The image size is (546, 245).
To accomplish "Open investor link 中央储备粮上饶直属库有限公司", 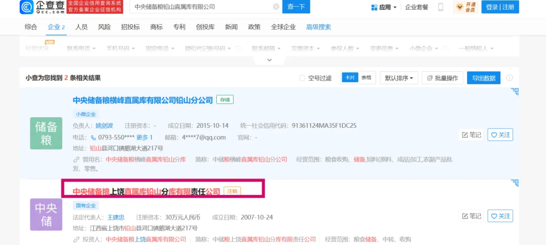I will click(146, 239).
